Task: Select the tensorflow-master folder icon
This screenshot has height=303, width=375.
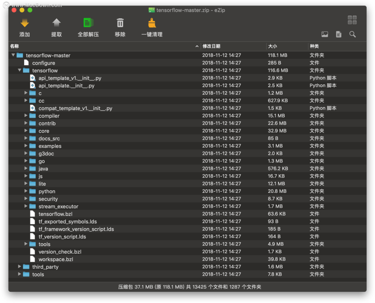Action: tap(20, 55)
